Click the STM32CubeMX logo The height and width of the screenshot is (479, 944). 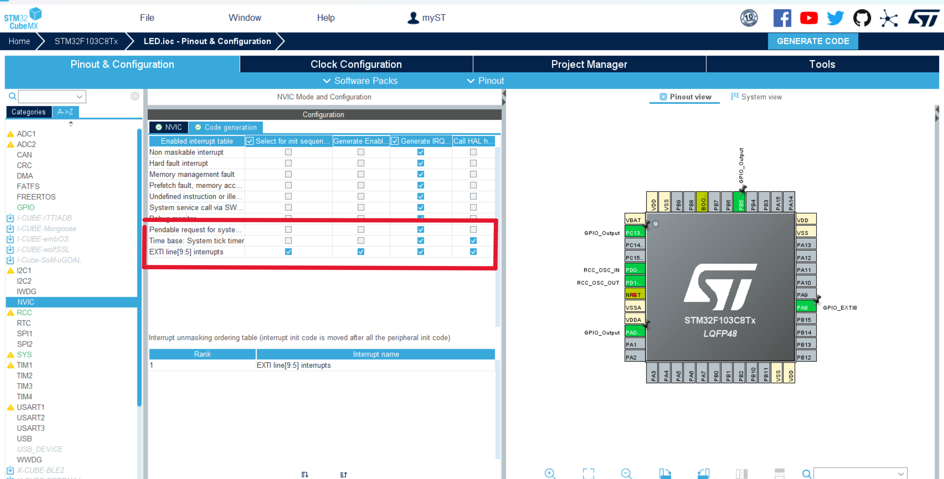23,18
